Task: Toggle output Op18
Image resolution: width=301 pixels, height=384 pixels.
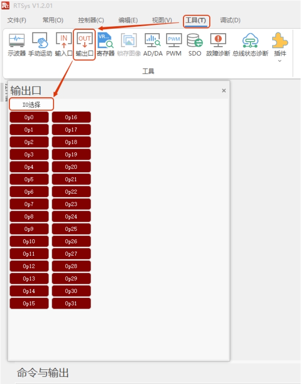Action: pyautogui.click(x=71, y=142)
